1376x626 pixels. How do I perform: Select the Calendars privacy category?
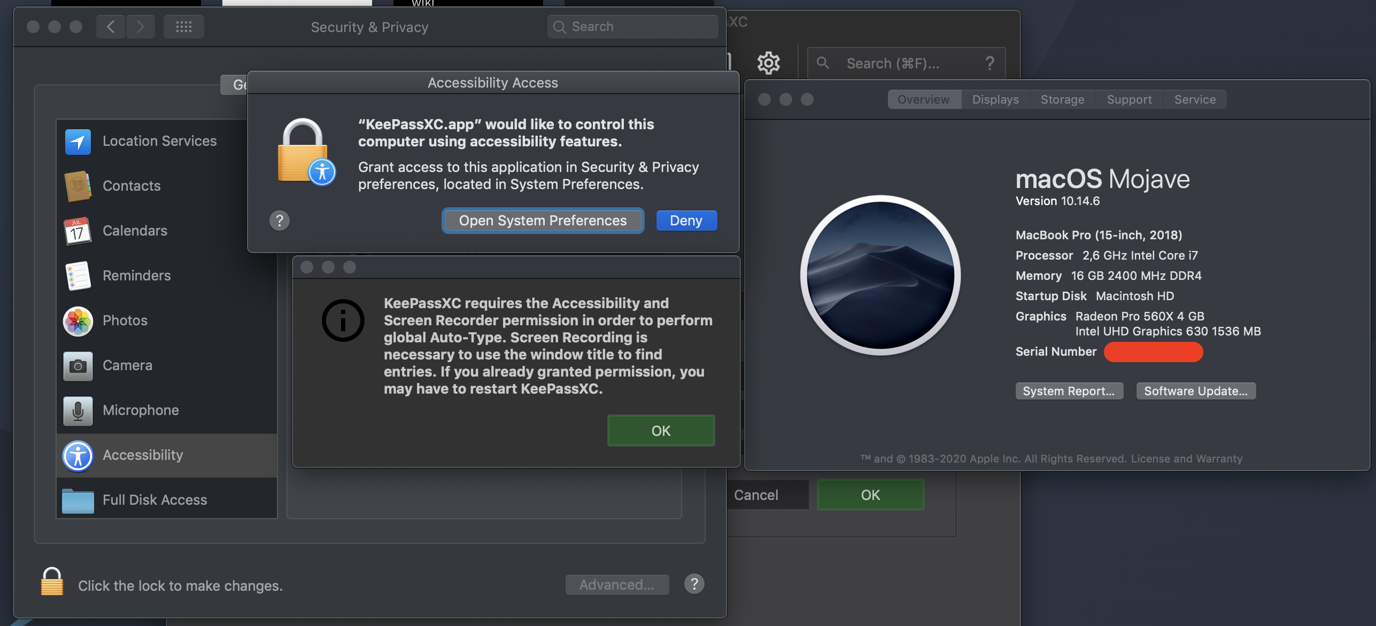135,230
